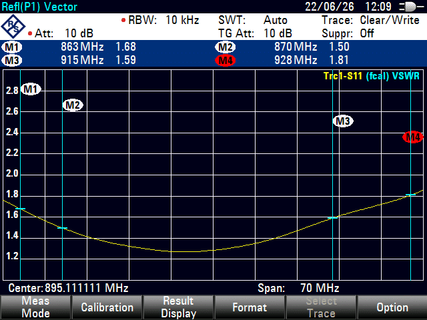Open the Option softkey menu
Screen dimensions: 427x320
(392, 307)
